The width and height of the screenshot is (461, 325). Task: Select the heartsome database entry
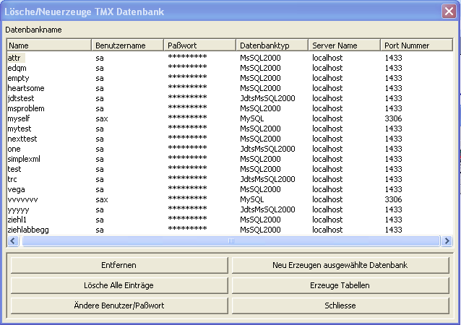(x=26, y=87)
